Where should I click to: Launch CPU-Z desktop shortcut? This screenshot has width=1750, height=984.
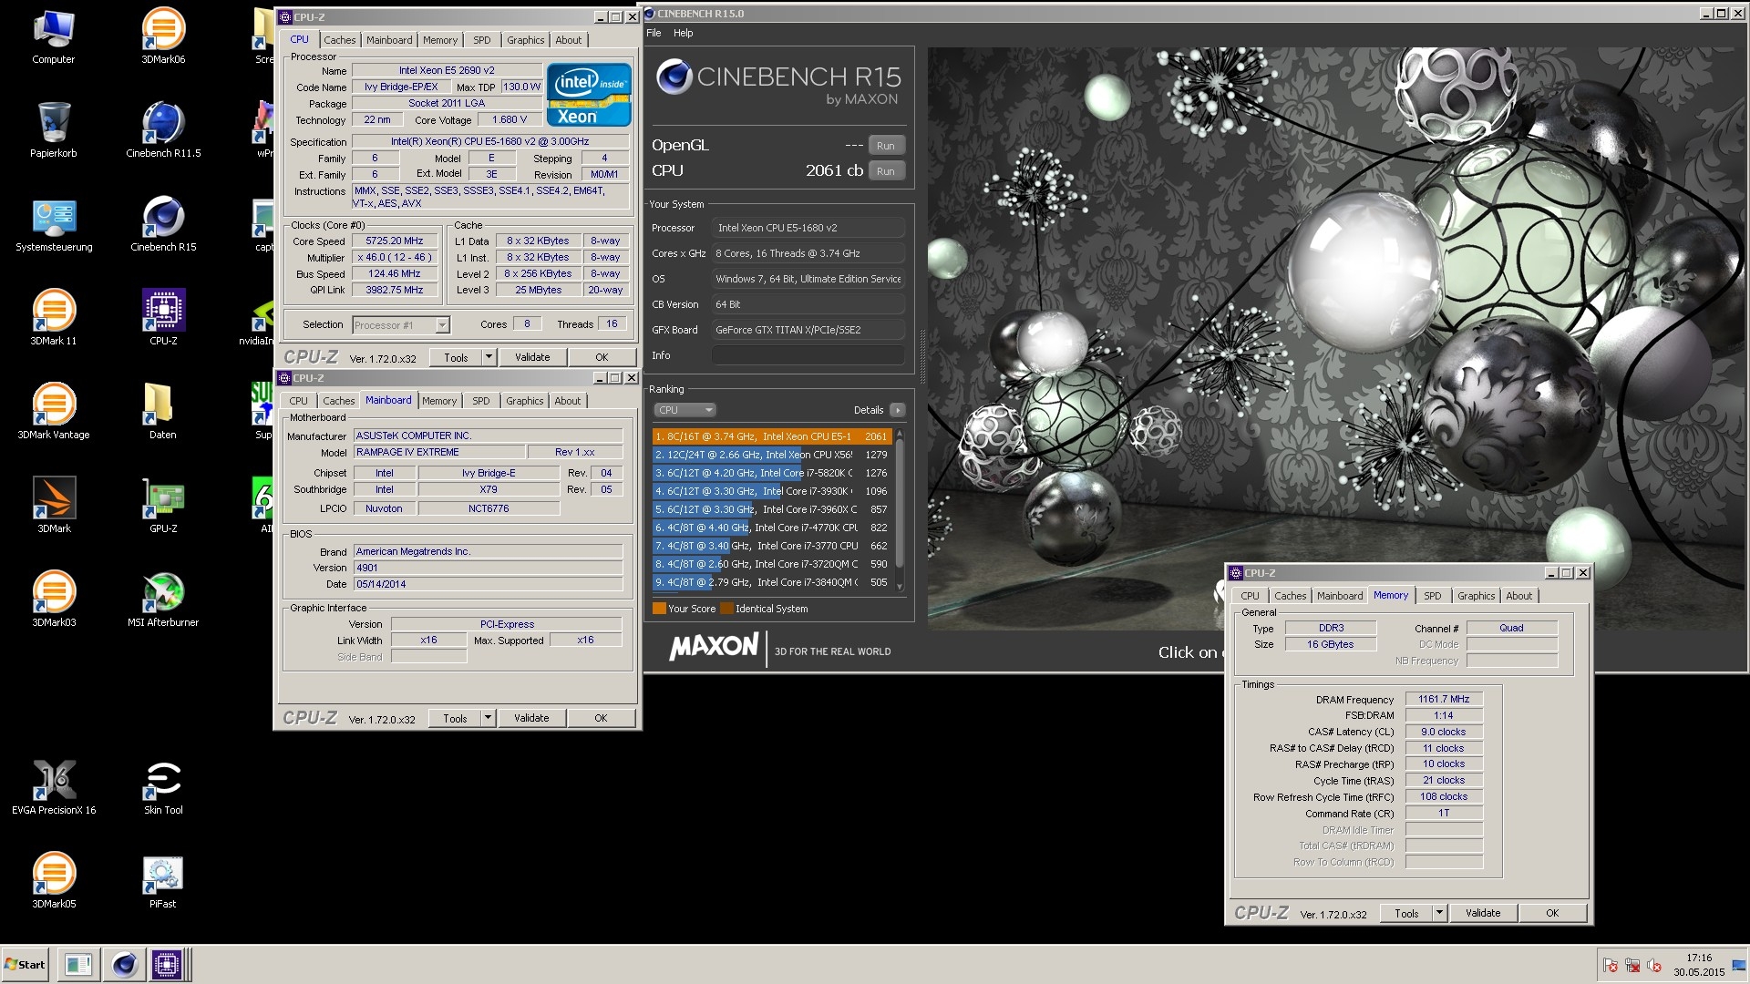coord(163,318)
